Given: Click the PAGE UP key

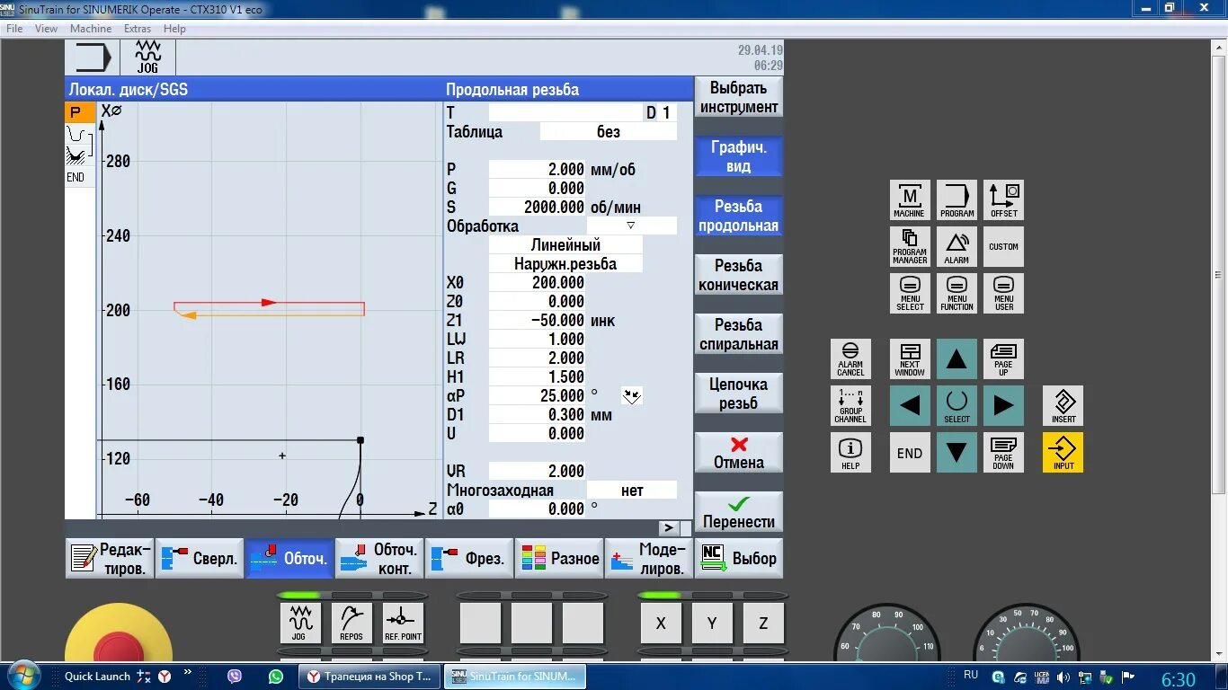Looking at the screenshot, I should 1003,358.
